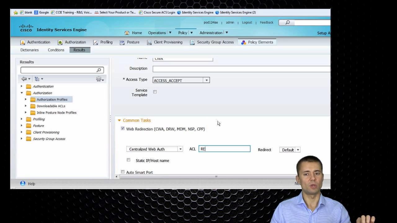Open the CCIE Training bookmark
Image resolution: width=397 pixels, height=223 pixels.
pyautogui.click(x=71, y=12)
